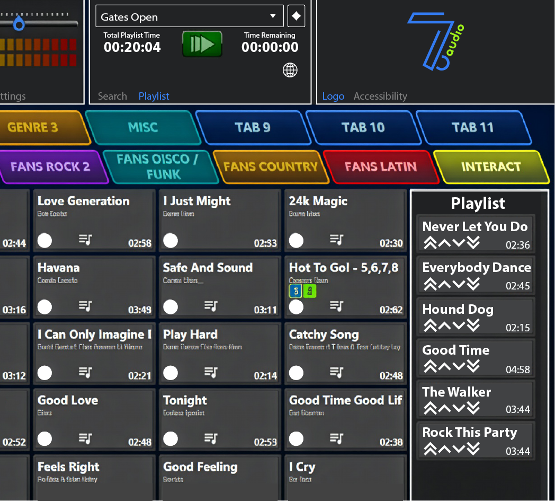Viewport: 555px width, 501px height.
Task: Click the queue icon on Play Hard
Action: click(211, 372)
